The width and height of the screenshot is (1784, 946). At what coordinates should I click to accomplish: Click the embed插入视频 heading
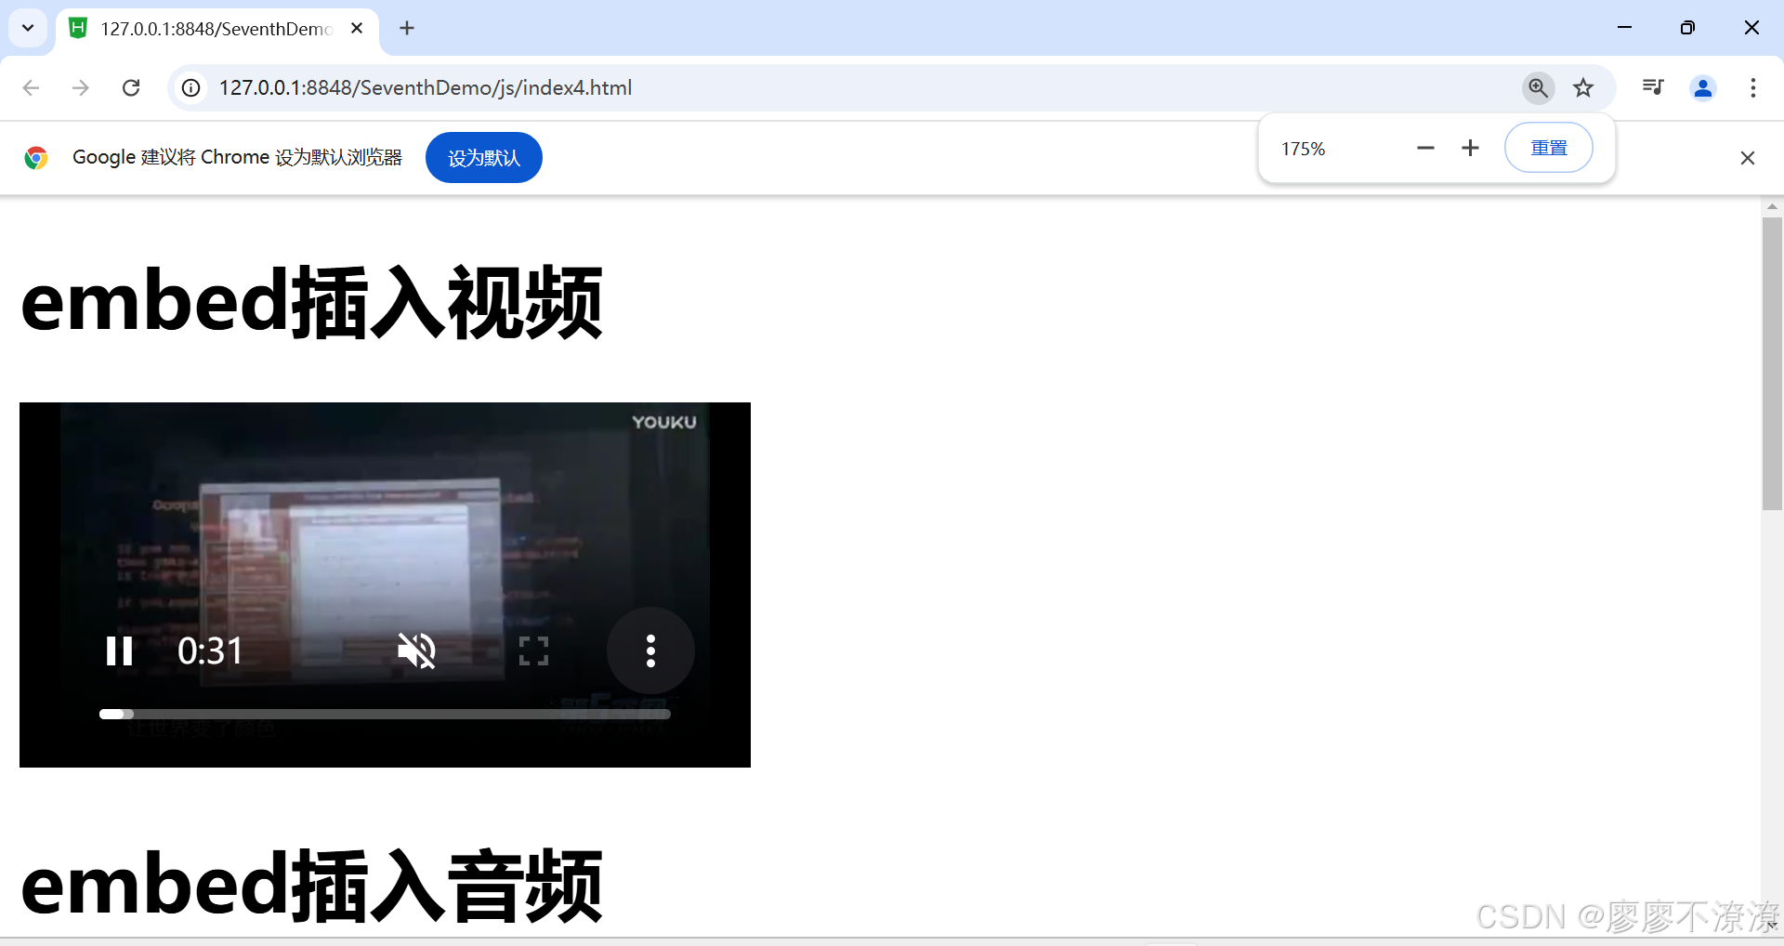tap(311, 302)
